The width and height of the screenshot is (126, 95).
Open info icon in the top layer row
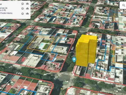[23, 4]
